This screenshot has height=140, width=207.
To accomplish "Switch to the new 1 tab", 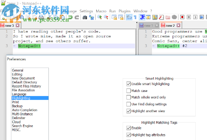I will click(x=149, y=25).
